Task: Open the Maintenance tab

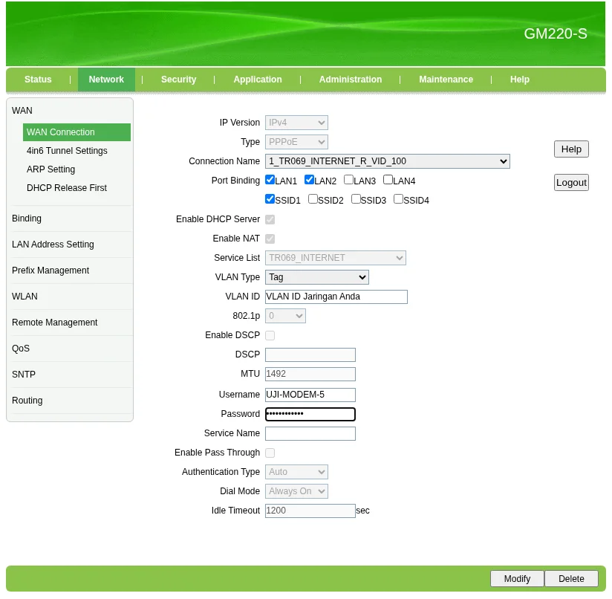Action: [x=446, y=80]
